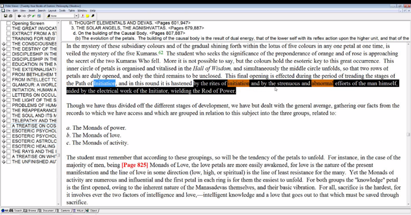Check the GLAMOUR: A WORLD checkbox
The width and height of the screenshot is (411, 215).
pyautogui.click(x=9, y=85)
